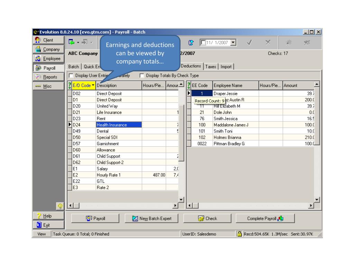The width and height of the screenshot is (354, 265).
Task: Select the Garnishment row
Action: coord(123,144)
